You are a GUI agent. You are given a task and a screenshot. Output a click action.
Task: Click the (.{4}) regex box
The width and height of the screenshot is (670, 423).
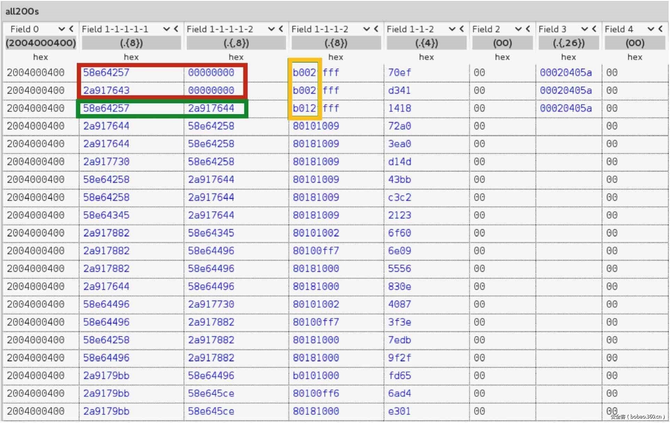(426, 43)
